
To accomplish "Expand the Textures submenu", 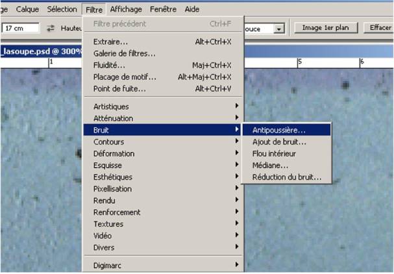I will (163, 224).
